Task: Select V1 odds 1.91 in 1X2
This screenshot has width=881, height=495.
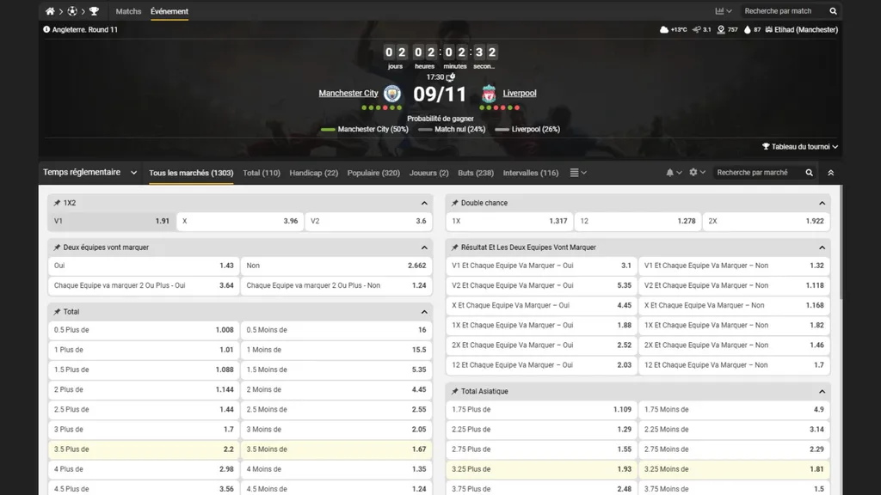Action: [x=112, y=221]
